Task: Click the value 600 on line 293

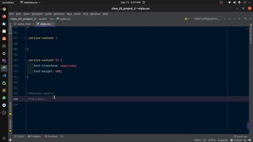Action: point(58,71)
